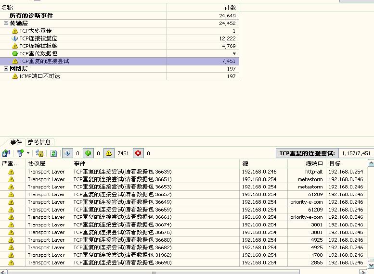374x274 pixels.
Task: Click warning icon on packet 36651 row
Action: (x=11, y=179)
